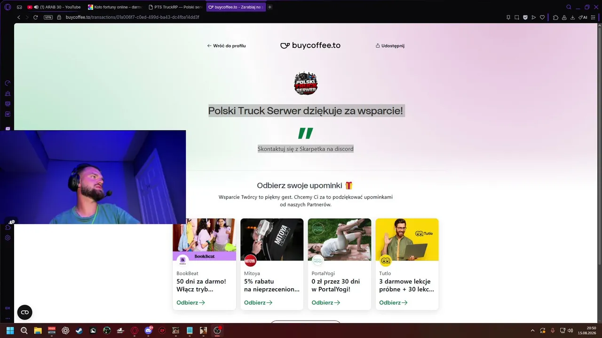
Task: Click Odbierz on the PortalYogi card
Action: click(326, 303)
